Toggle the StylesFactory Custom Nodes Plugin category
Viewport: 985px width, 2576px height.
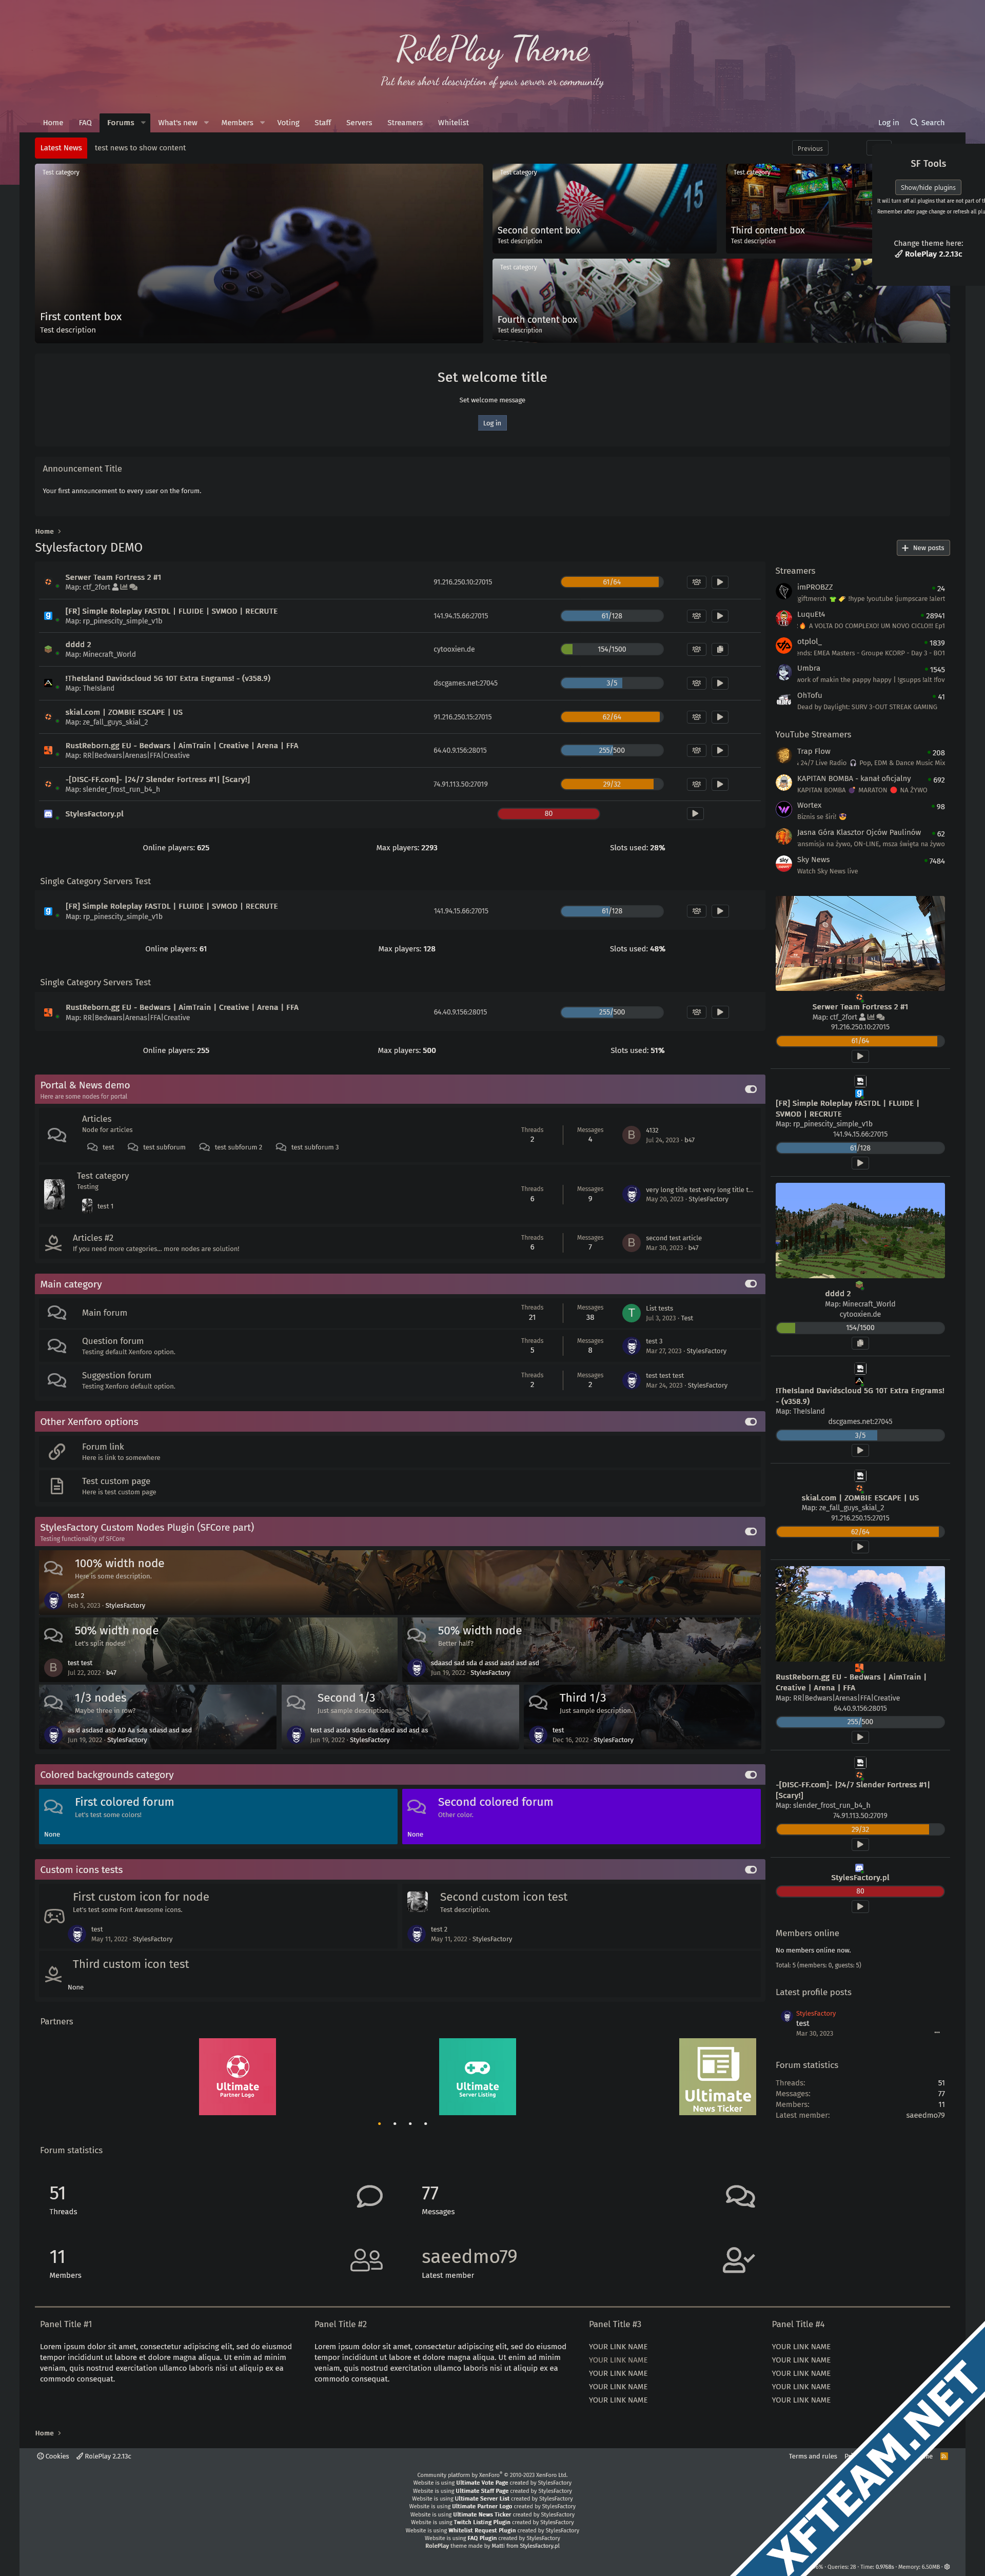[x=751, y=1531]
